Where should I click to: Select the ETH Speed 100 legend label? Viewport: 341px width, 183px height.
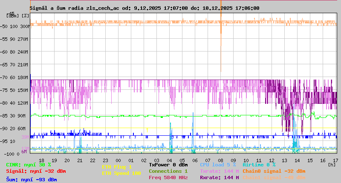click(121, 173)
